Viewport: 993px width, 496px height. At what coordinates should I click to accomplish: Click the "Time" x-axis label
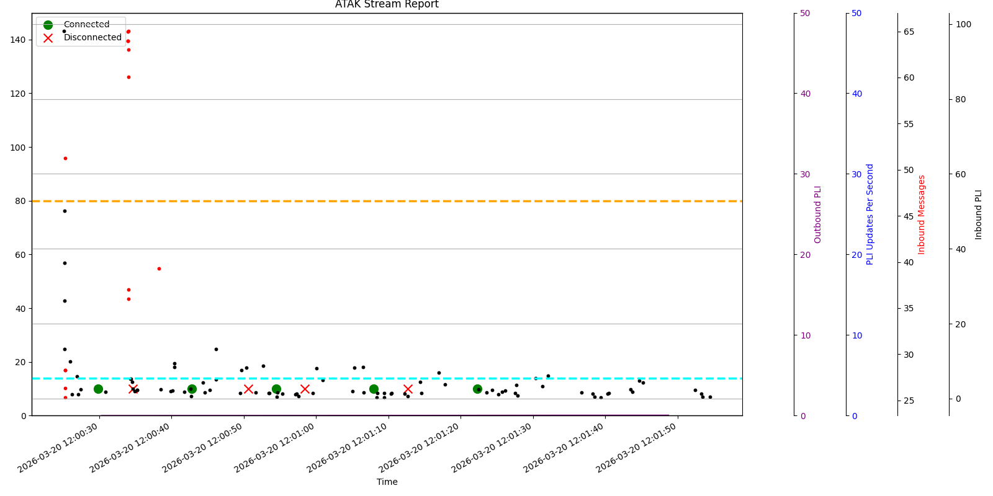387,482
